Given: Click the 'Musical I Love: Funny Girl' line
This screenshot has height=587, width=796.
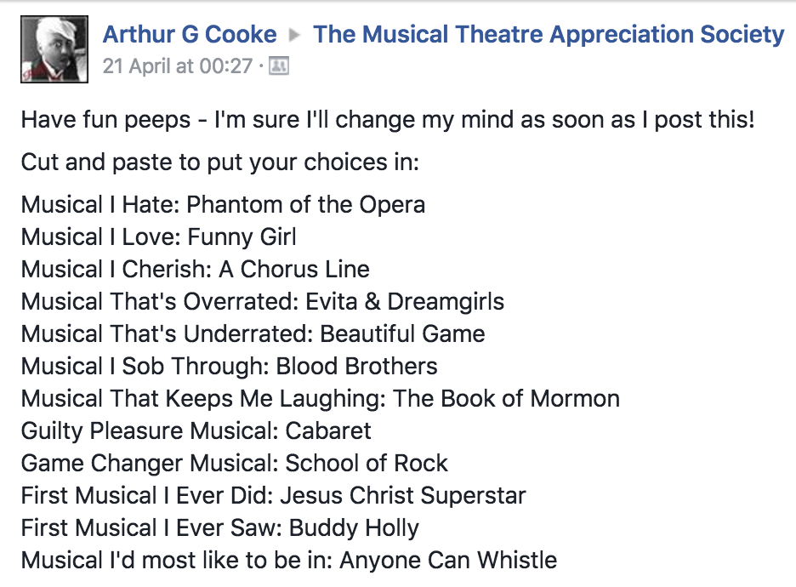Looking at the screenshot, I should [158, 237].
